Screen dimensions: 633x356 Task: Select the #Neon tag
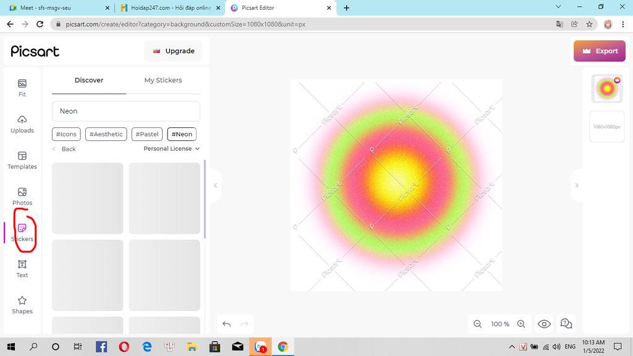[182, 134]
